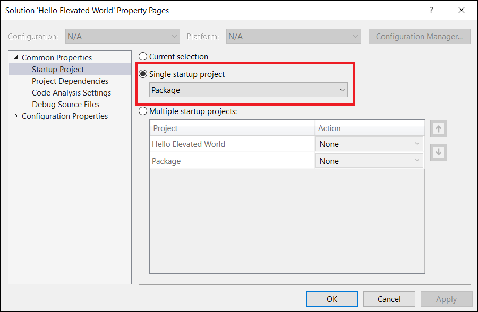Move the selected startup project up
The image size is (478, 312).
[x=438, y=128]
